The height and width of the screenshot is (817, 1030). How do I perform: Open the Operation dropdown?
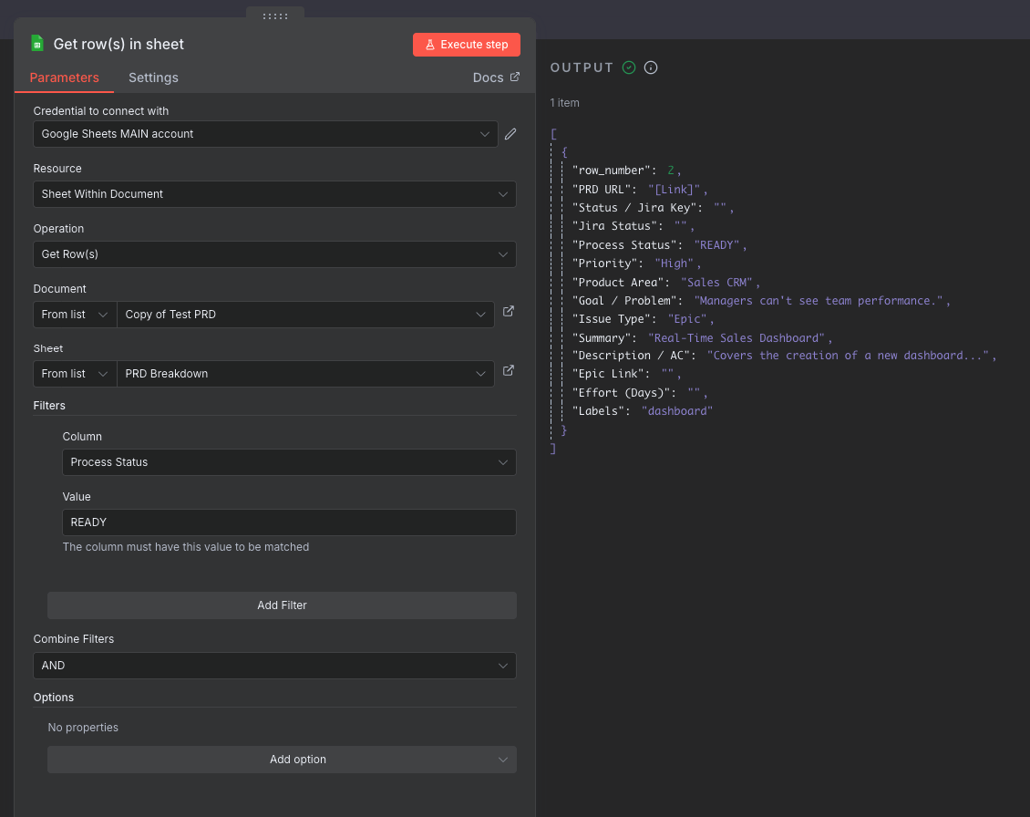[x=274, y=254]
